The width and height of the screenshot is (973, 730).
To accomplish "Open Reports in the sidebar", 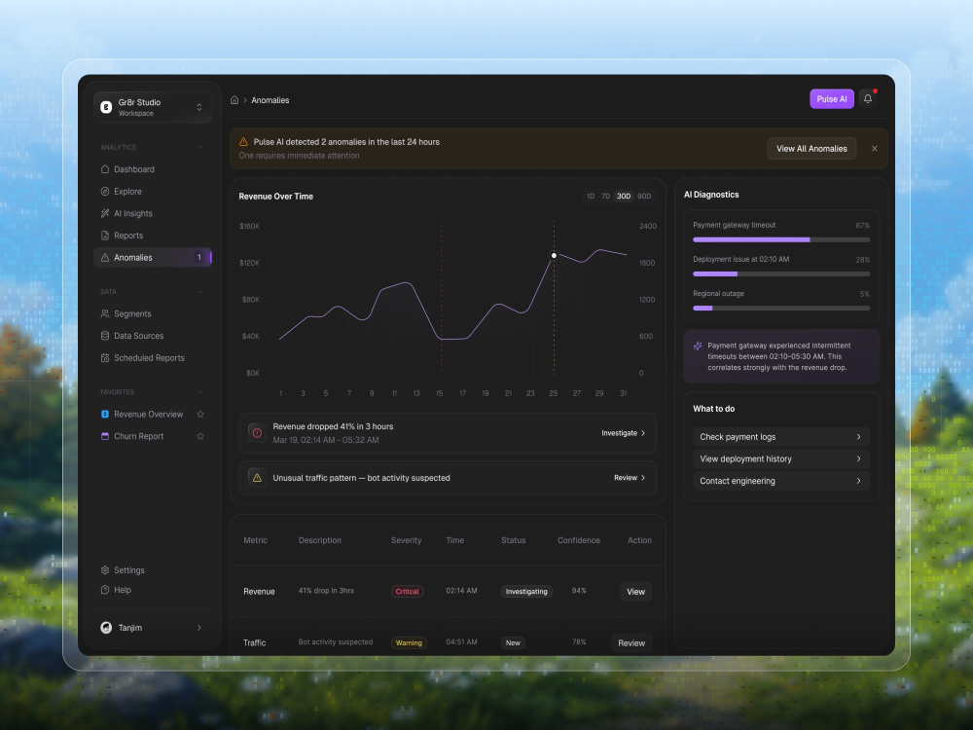I will 152,236.
